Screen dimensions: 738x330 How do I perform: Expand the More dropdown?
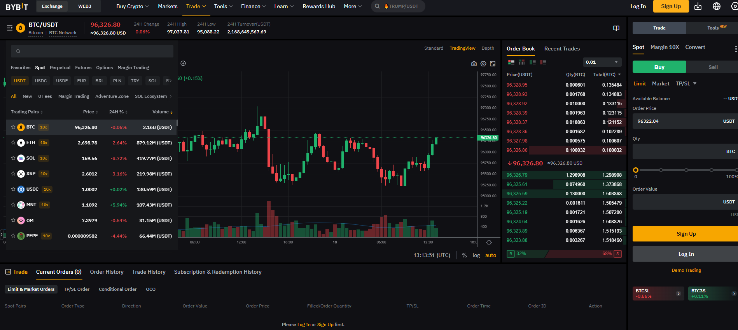coord(353,6)
